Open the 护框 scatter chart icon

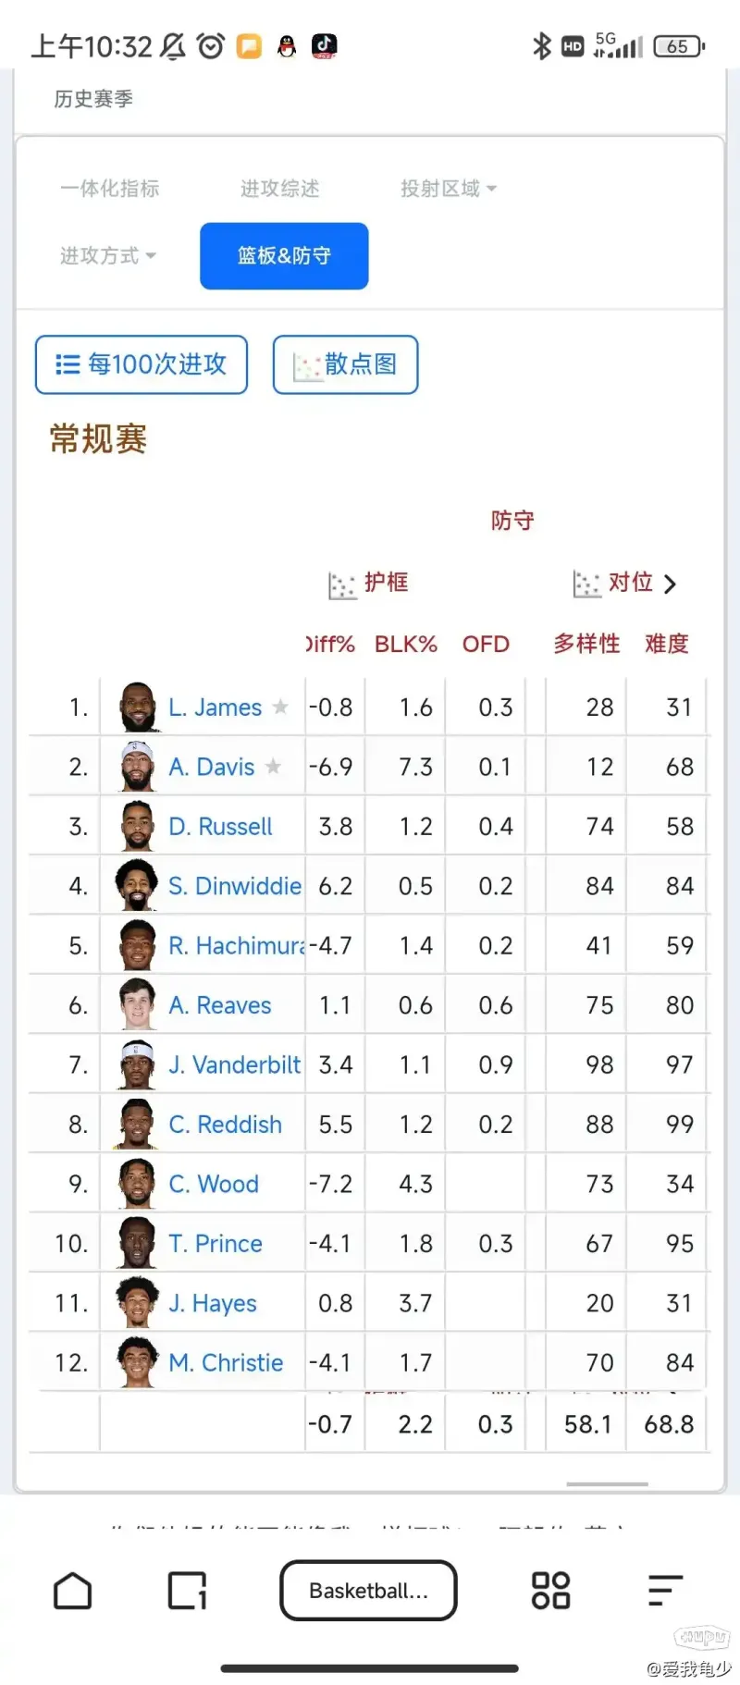[x=341, y=583]
